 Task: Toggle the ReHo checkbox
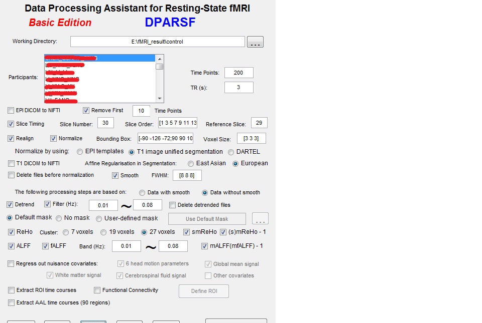point(12,232)
